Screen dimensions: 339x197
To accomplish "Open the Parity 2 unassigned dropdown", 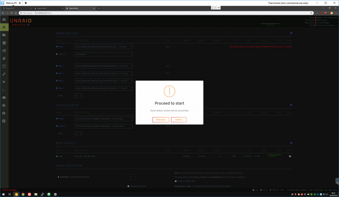I will (x=103, y=54).
